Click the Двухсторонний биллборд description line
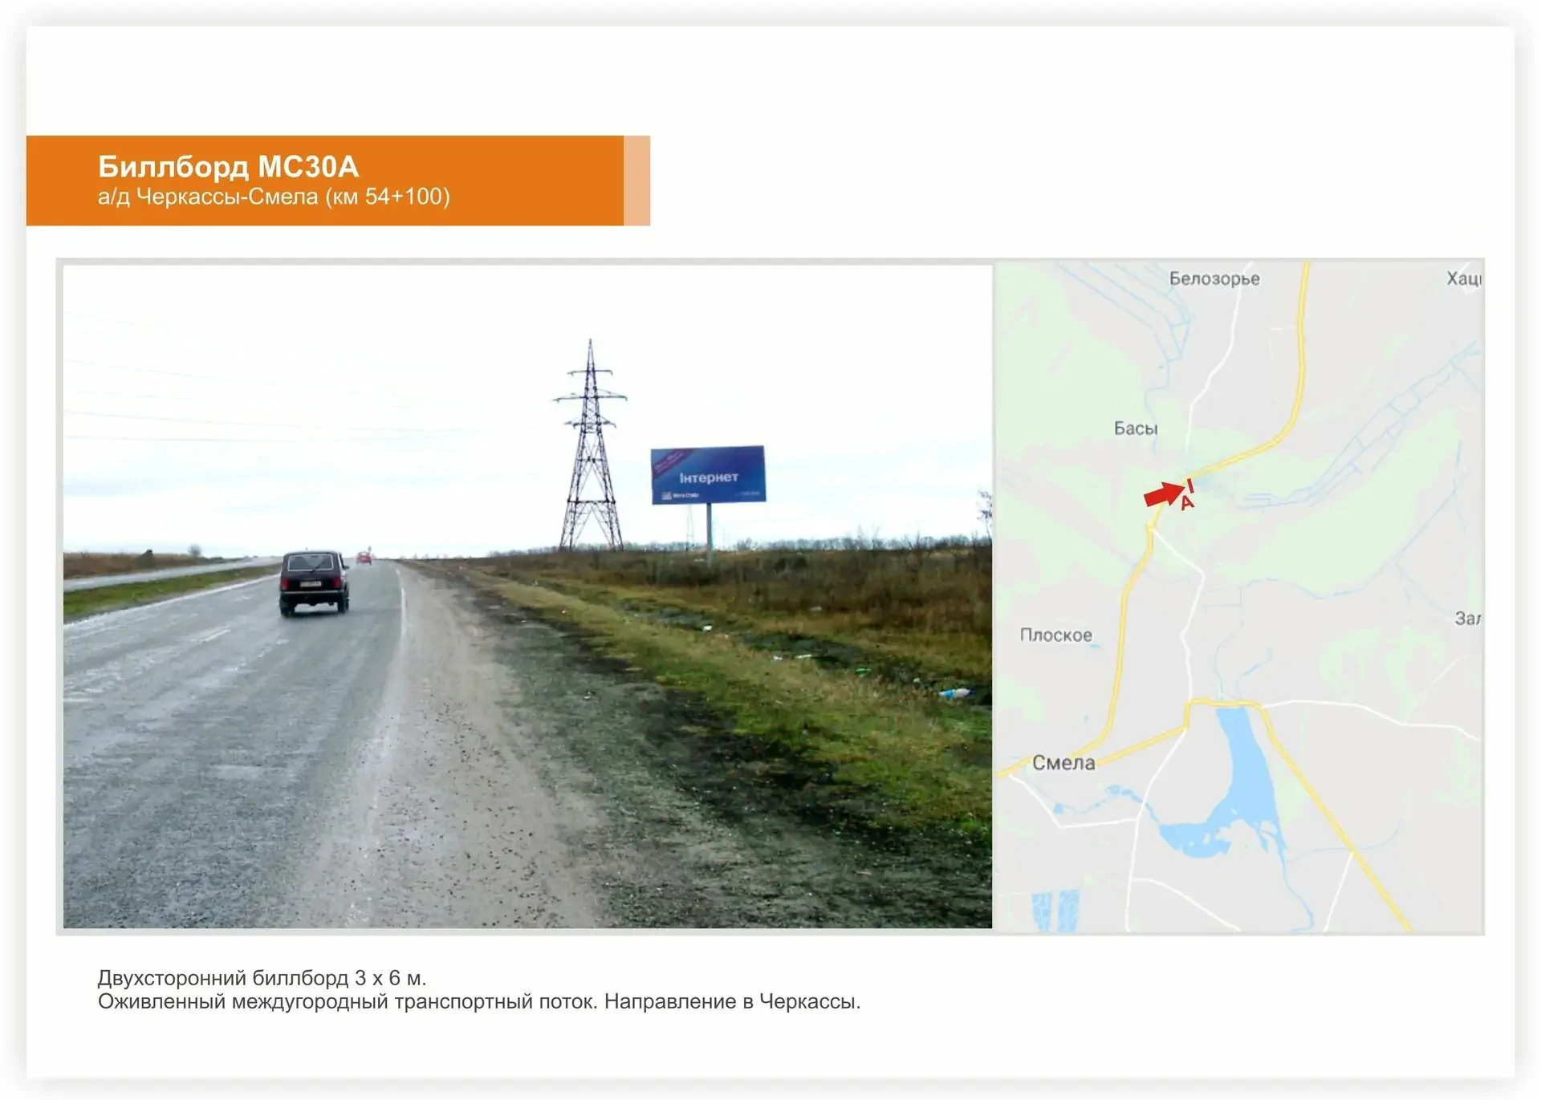Screen dimensions: 1541x1100 point(262,978)
